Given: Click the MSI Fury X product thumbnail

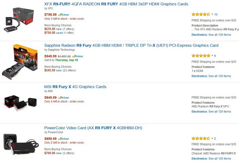Looking at the screenshot, I should [20, 103].
